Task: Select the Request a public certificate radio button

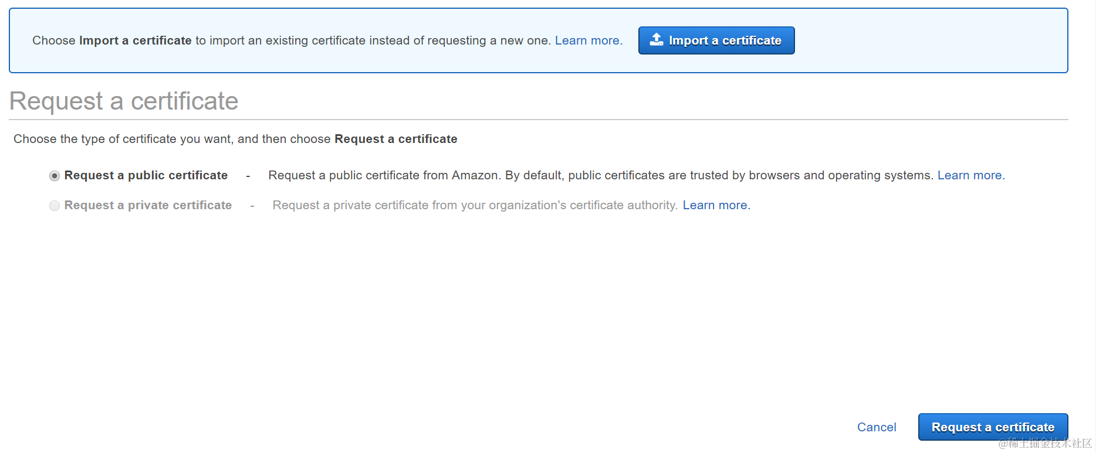Action: tap(55, 176)
